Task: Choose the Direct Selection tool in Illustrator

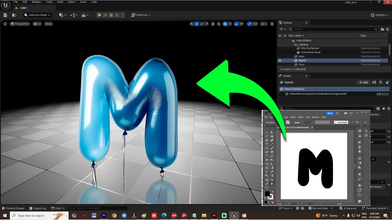Action: (x=272, y=132)
